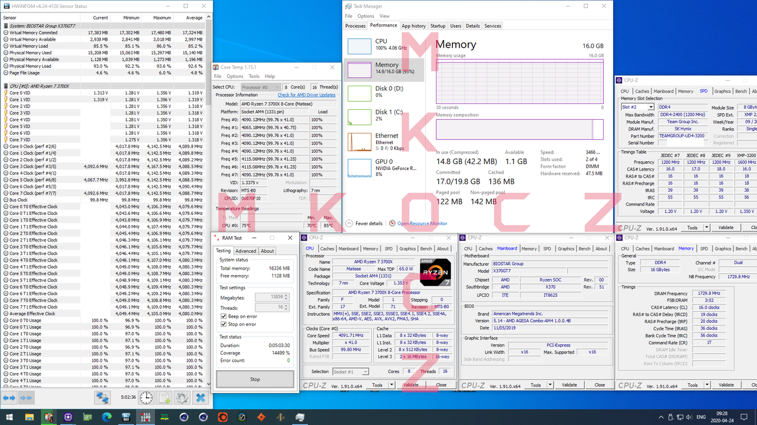This screenshot has height=425, width=757.
Task: Click the memory composition bar in Task Manager
Action: tap(520, 129)
